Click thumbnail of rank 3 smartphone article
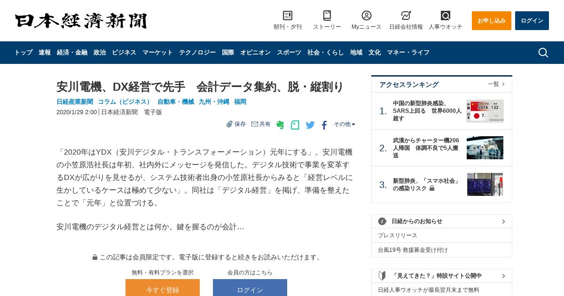The width and height of the screenshot is (564, 296). tap(485, 184)
